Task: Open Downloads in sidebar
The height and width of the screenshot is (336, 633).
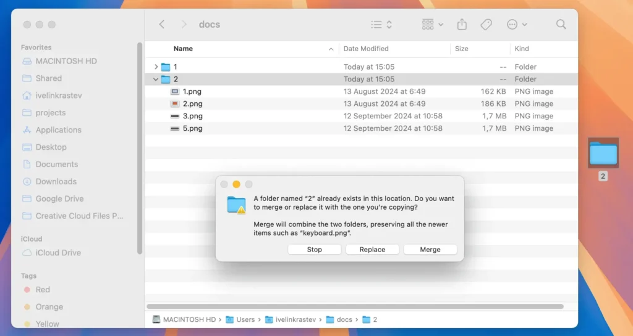Action: 56,181
